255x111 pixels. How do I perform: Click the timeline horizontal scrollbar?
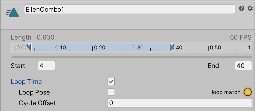coord(131,57)
